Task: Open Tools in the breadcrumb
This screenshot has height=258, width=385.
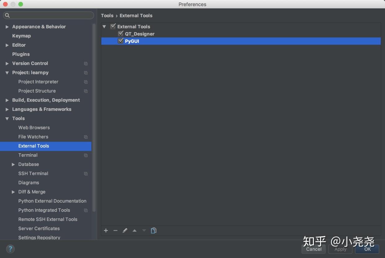Action: (107, 15)
